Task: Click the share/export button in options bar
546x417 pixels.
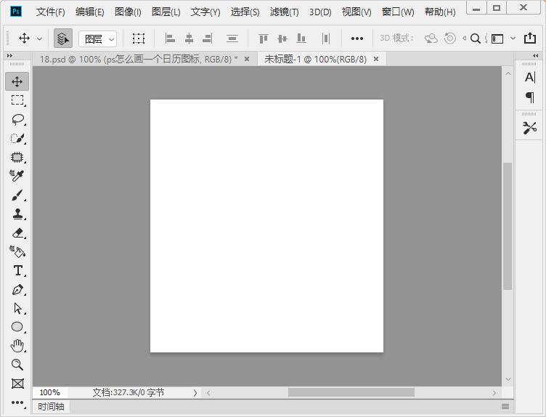Action: point(530,39)
